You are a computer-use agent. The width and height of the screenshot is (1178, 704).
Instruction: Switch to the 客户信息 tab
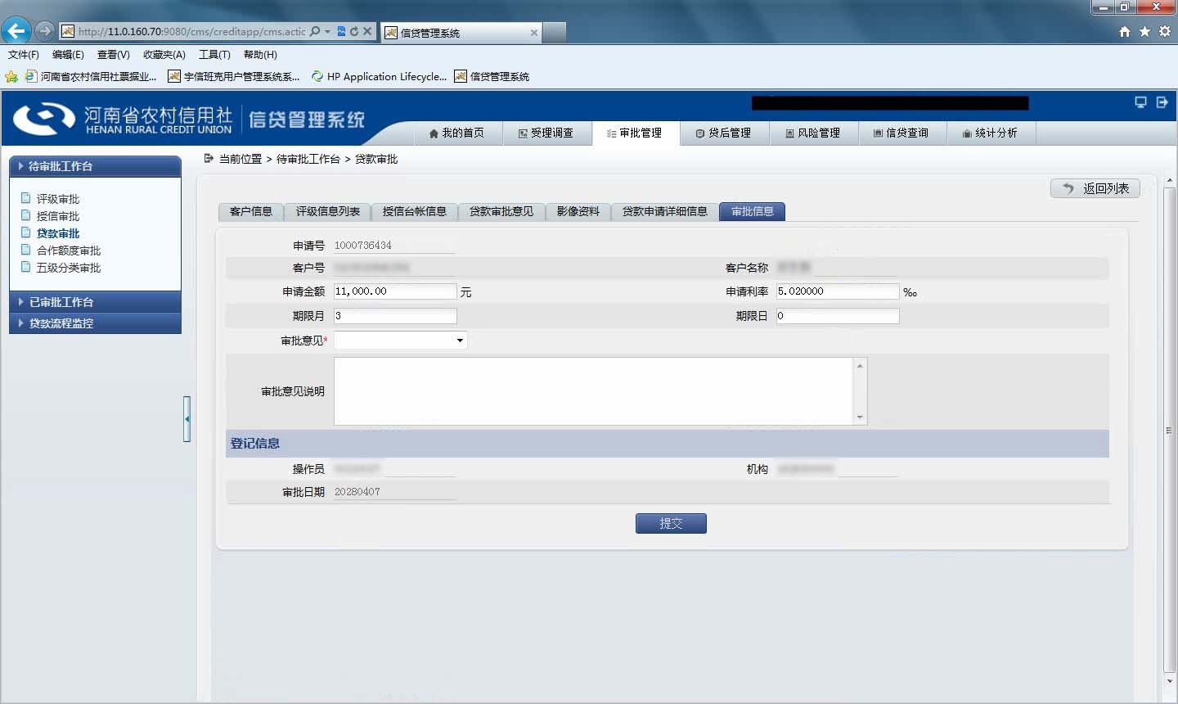pos(250,211)
